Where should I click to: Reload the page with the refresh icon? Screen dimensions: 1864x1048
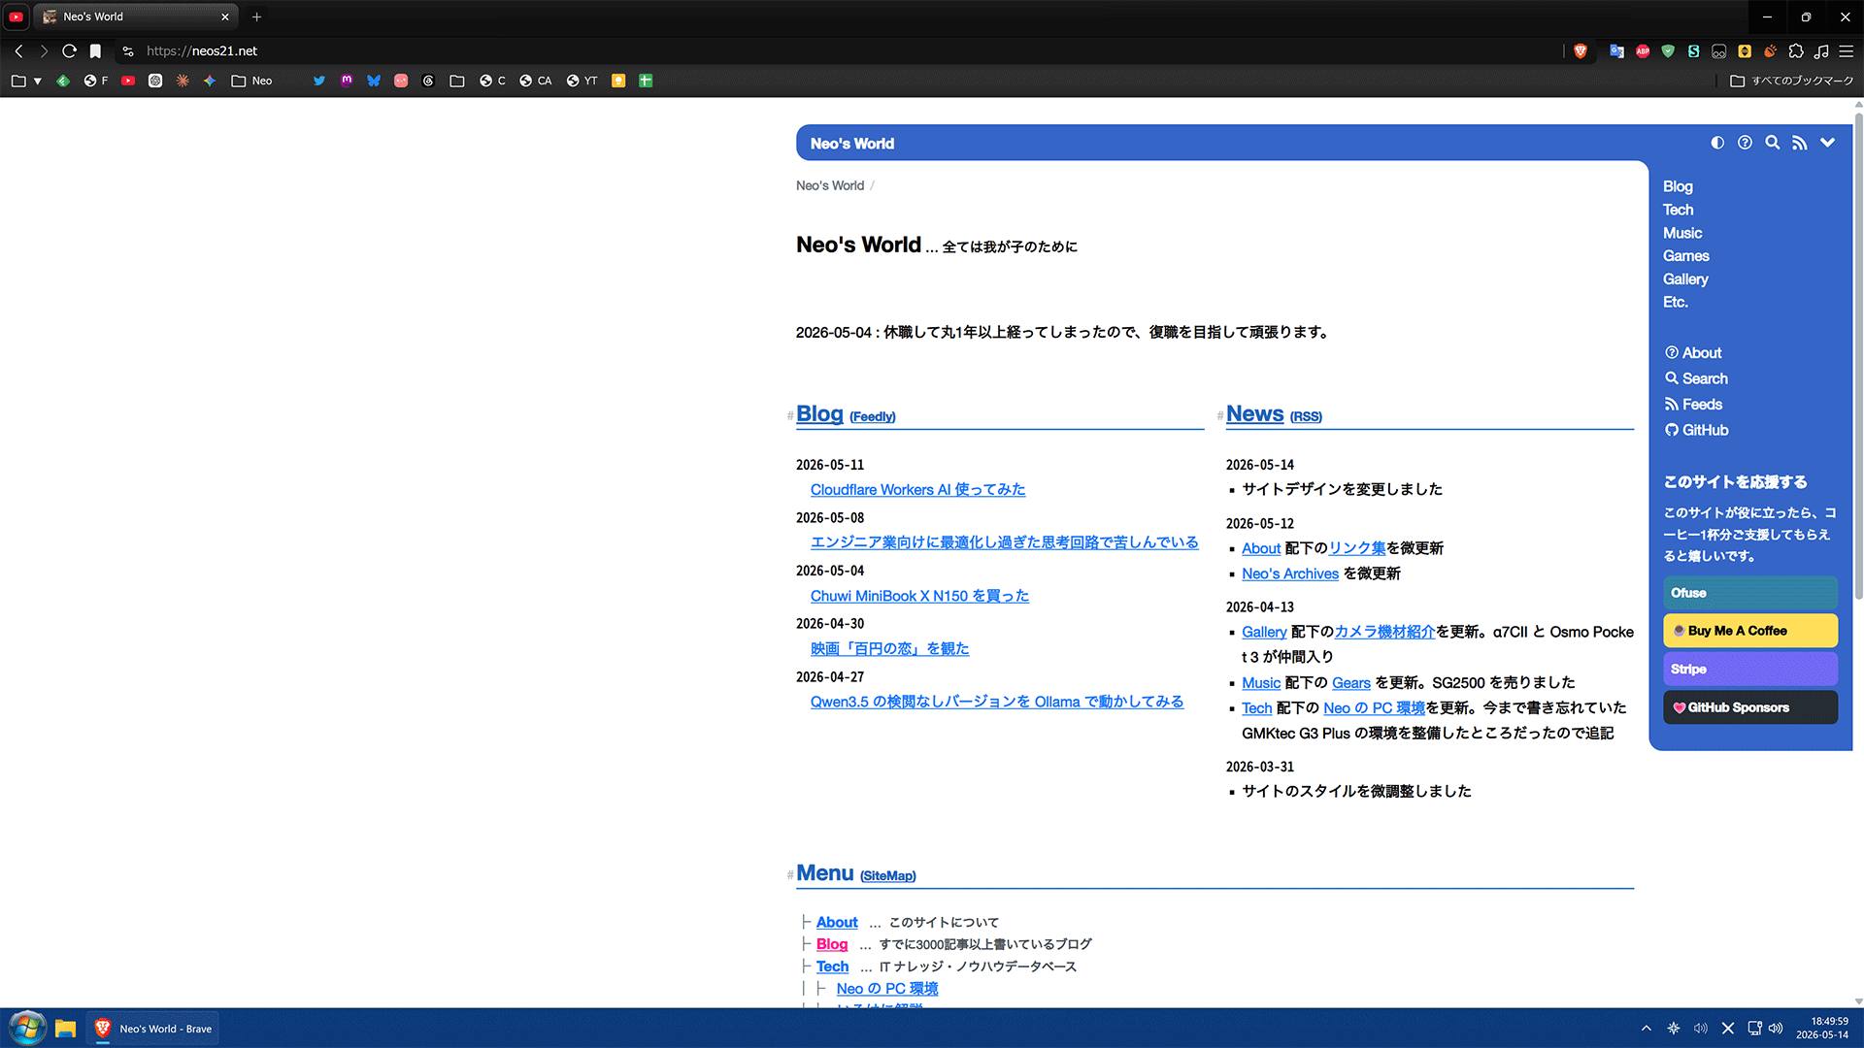(69, 50)
